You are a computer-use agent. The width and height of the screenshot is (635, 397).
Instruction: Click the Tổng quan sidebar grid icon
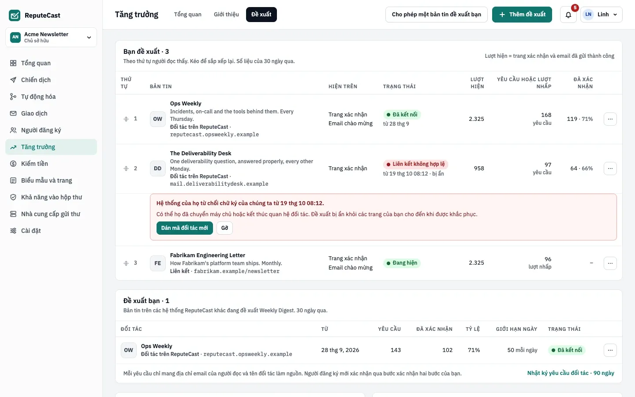tap(13, 63)
